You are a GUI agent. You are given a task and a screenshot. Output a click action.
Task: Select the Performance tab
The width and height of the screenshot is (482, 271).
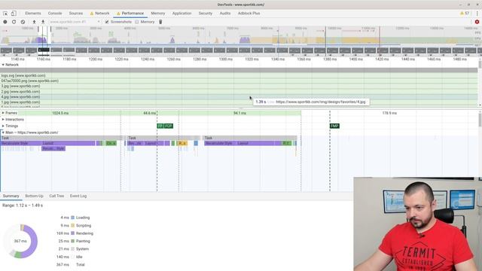130,14
